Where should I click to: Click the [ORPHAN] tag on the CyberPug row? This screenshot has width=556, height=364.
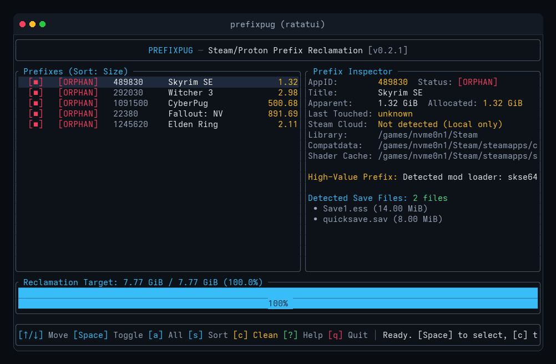78,104
